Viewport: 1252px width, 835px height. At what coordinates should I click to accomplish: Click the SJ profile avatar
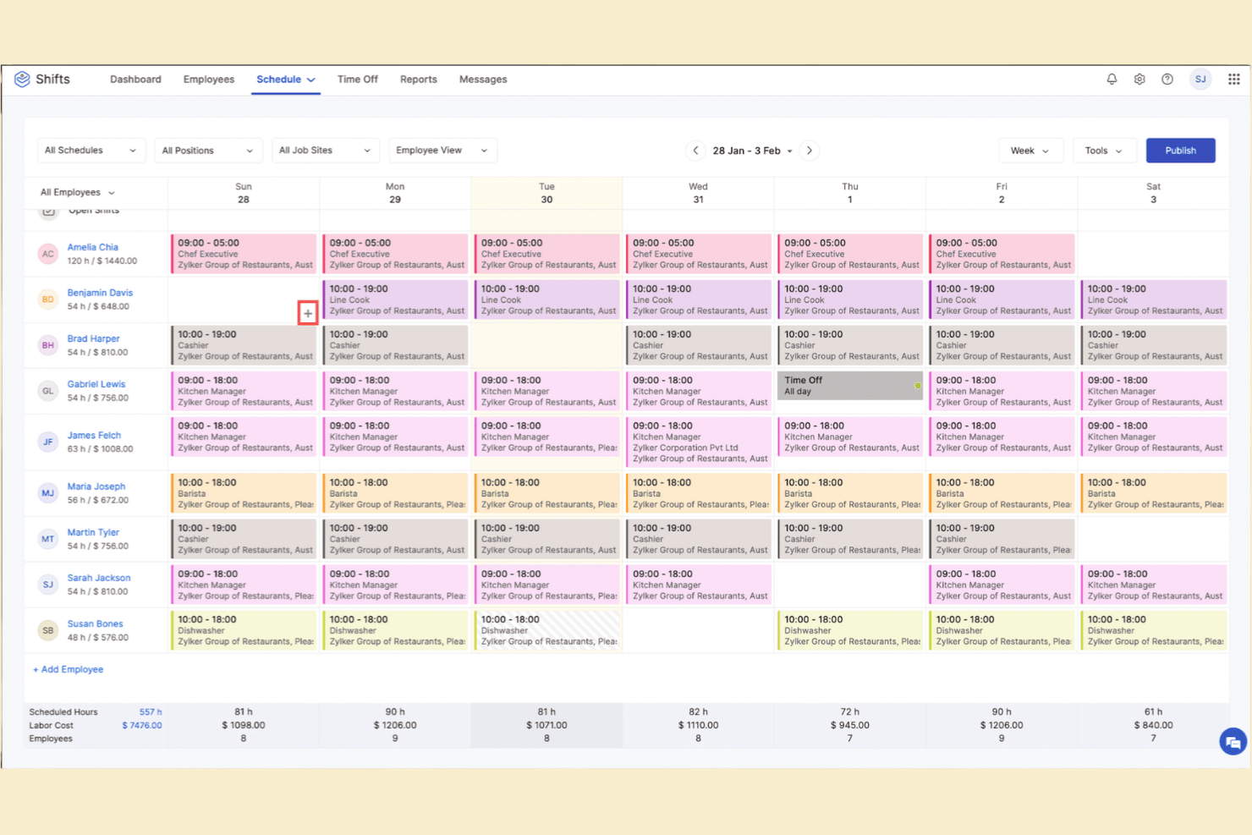coord(1200,79)
